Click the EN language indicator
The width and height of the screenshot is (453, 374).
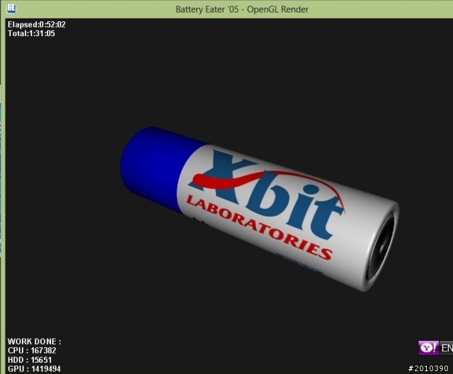tap(447, 348)
